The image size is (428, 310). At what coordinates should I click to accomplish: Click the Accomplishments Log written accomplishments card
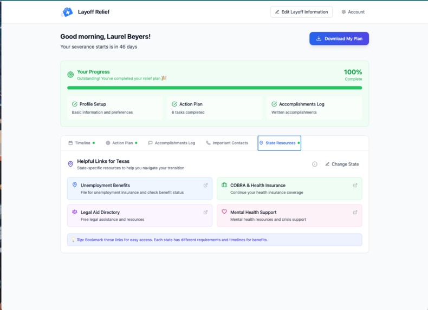coord(314,108)
